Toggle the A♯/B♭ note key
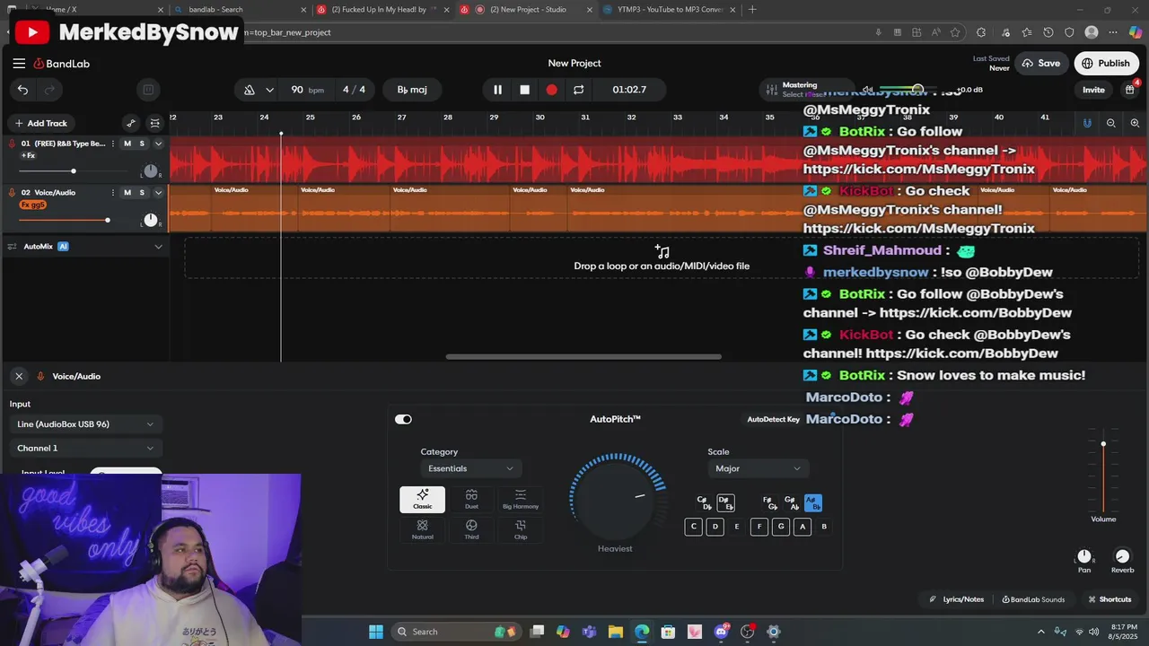This screenshot has width=1149, height=646. (811, 503)
